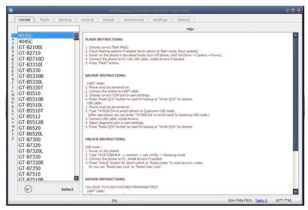Select model GT-B2710
This screenshot has height=210, width=308.
[46, 53]
